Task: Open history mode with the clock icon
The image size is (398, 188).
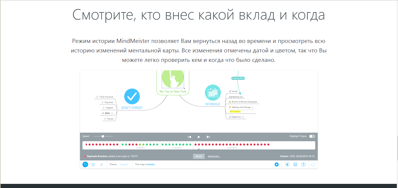Action: click(85, 164)
